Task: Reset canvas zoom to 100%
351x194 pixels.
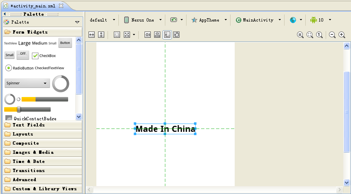Action: (x=319, y=35)
